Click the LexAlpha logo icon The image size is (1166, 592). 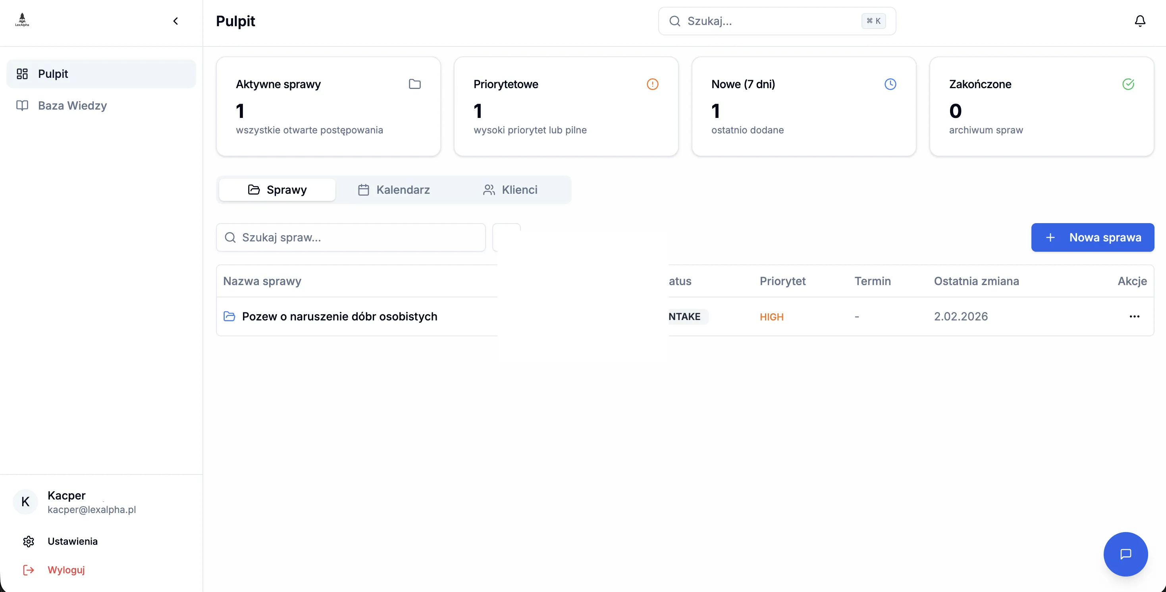point(22,20)
